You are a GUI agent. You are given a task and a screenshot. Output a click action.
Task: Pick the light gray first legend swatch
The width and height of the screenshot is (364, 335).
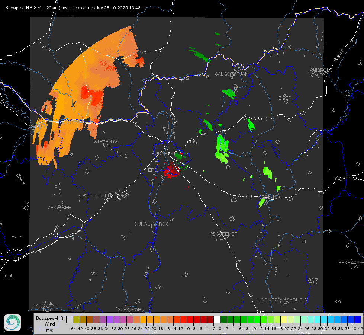point(70,319)
